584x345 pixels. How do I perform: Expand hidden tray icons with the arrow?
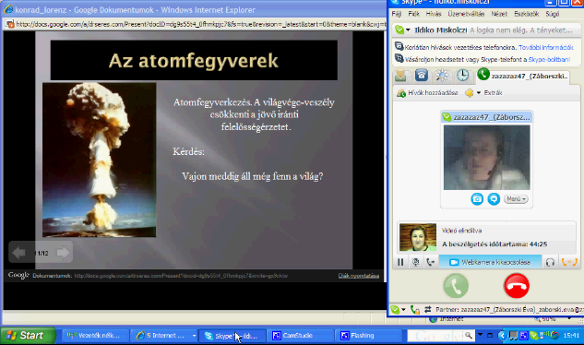pyautogui.click(x=502, y=335)
